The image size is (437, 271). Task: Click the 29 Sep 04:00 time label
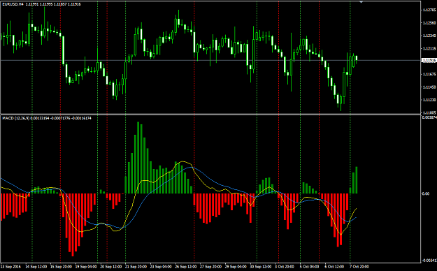click(x=236, y=267)
